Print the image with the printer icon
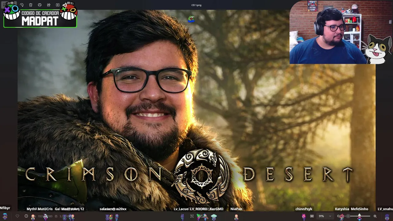 click(x=40, y=5)
